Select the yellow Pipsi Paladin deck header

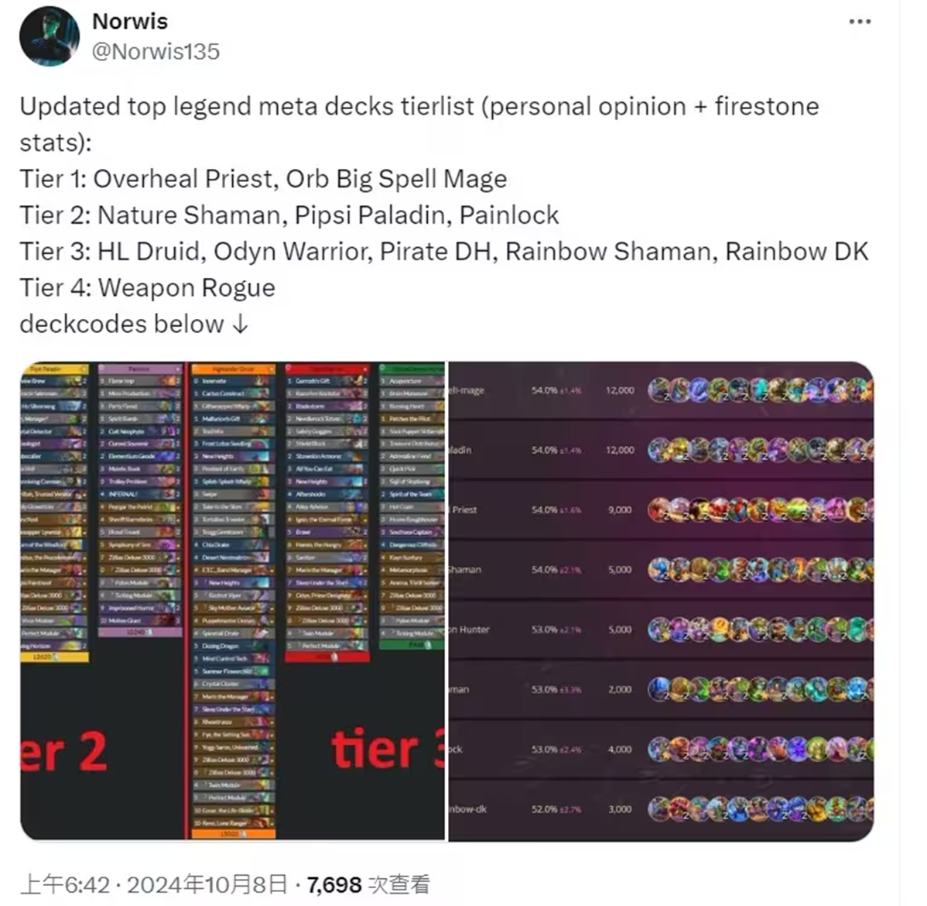tap(54, 369)
